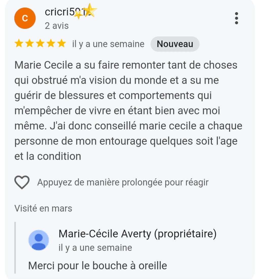Click the third star of the rating
The height and width of the screenshot is (279, 267).
tap(40, 44)
